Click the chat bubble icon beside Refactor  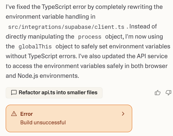tap(14, 93)
